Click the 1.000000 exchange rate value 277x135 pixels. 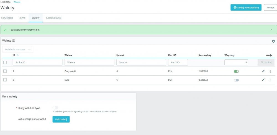tap(203, 71)
